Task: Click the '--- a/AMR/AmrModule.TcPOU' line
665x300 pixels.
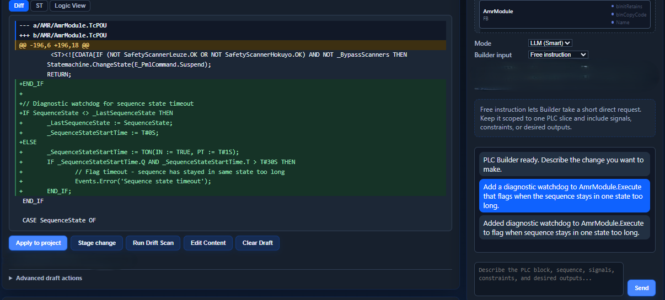Action: click(230, 25)
